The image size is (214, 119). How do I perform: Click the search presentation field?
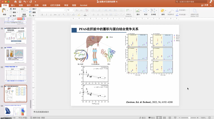coord(191,2)
